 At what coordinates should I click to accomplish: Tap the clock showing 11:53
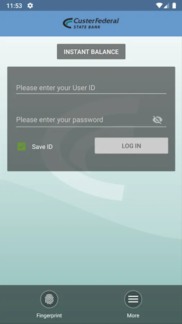14,5
